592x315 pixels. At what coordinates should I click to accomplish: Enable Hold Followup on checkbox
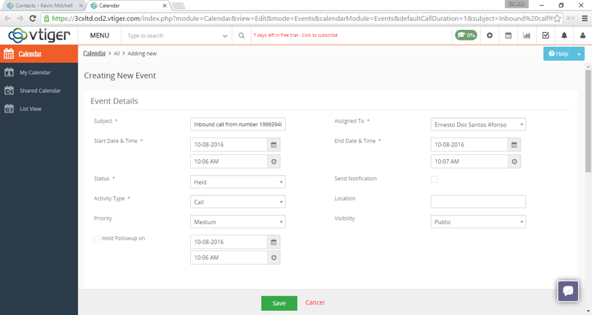click(x=97, y=239)
